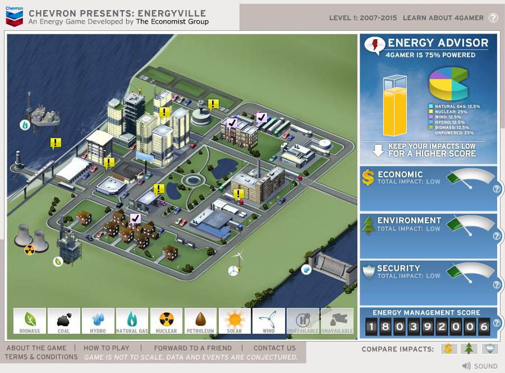Click the Energy Advisor lightning bolt icon
This screenshot has height=373, width=505.
375,45
